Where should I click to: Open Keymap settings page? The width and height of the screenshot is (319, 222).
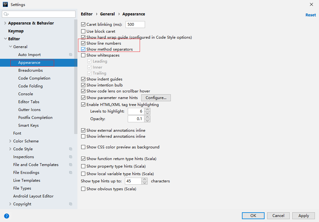click(16, 31)
